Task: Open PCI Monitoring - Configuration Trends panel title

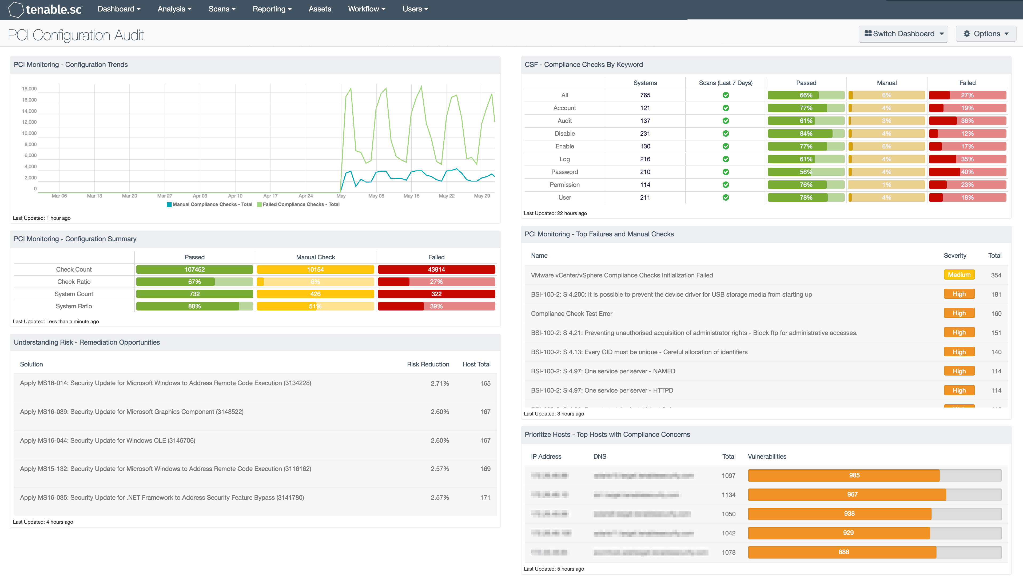Action: [71, 65]
